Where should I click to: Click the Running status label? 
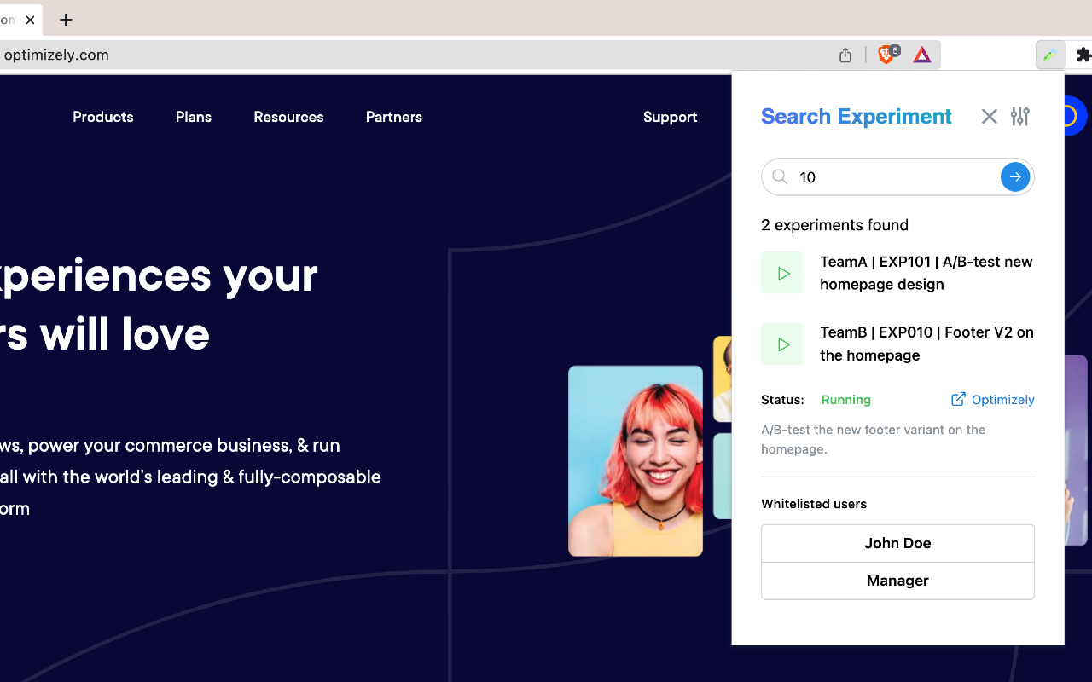click(x=845, y=400)
